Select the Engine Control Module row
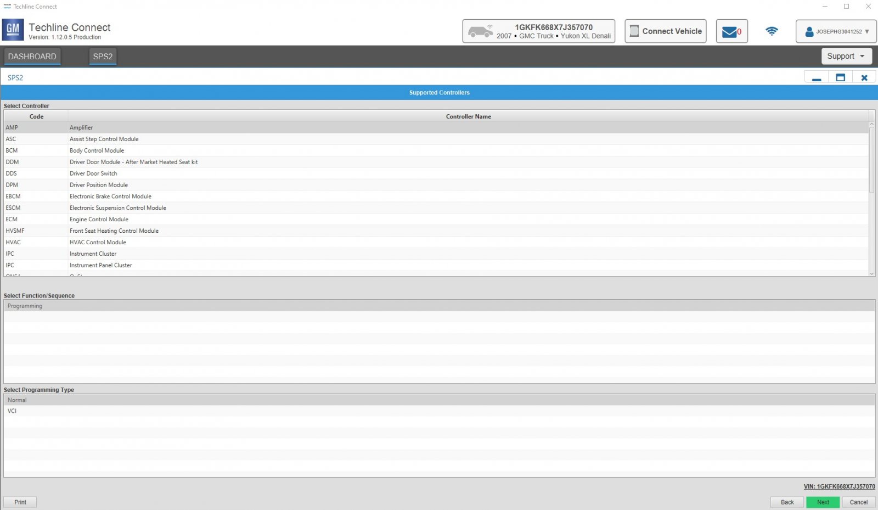Screen dimensions: 878x510 coord(436,220)
